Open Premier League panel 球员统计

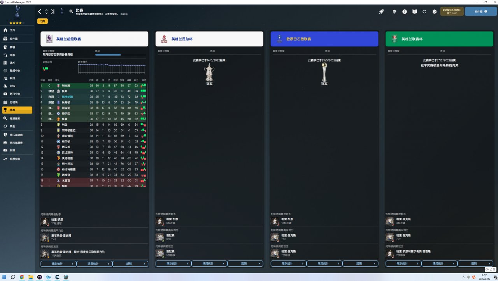[94, 264]
